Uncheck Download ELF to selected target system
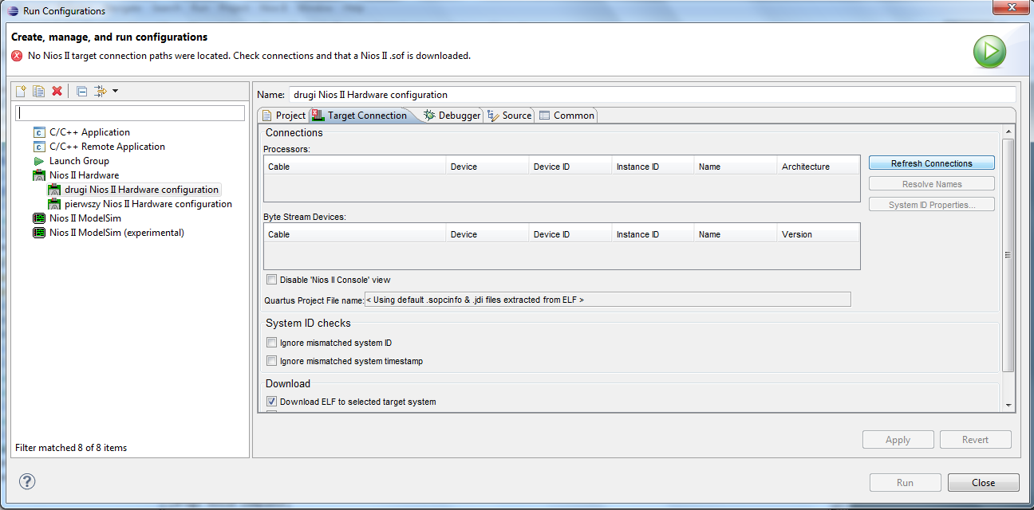Viewport: 1034px width, 510px height. 272,402
